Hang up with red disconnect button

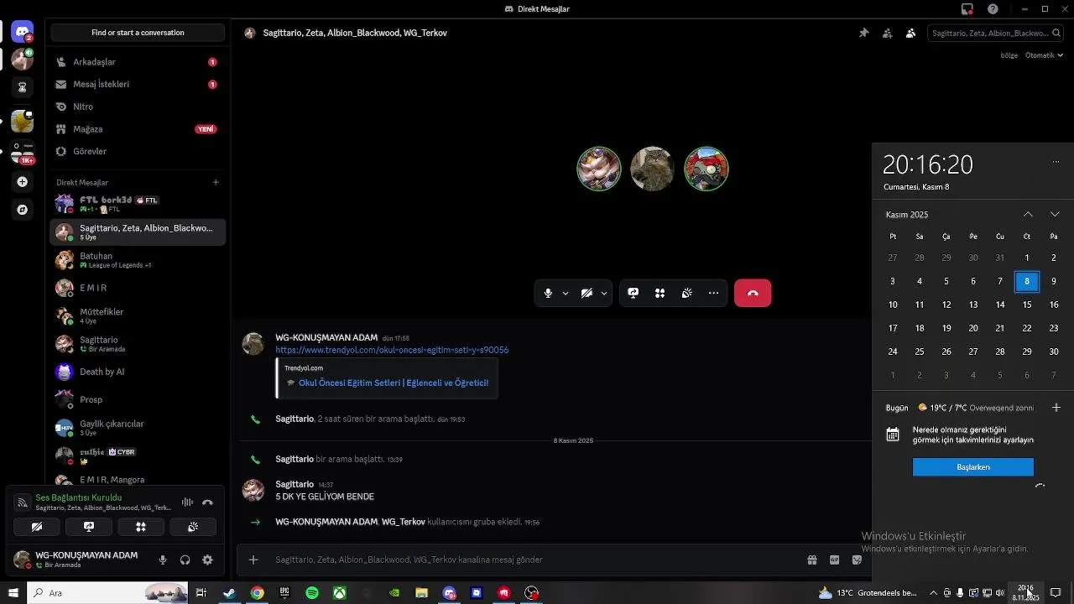click(x=753, y=293)
